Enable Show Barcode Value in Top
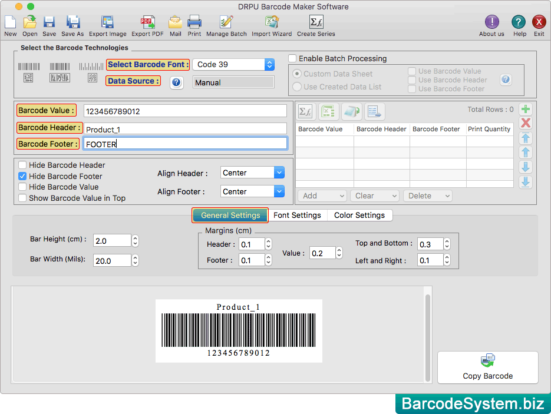Viewport: 551px width, 414px height. (x=22, y=198)
